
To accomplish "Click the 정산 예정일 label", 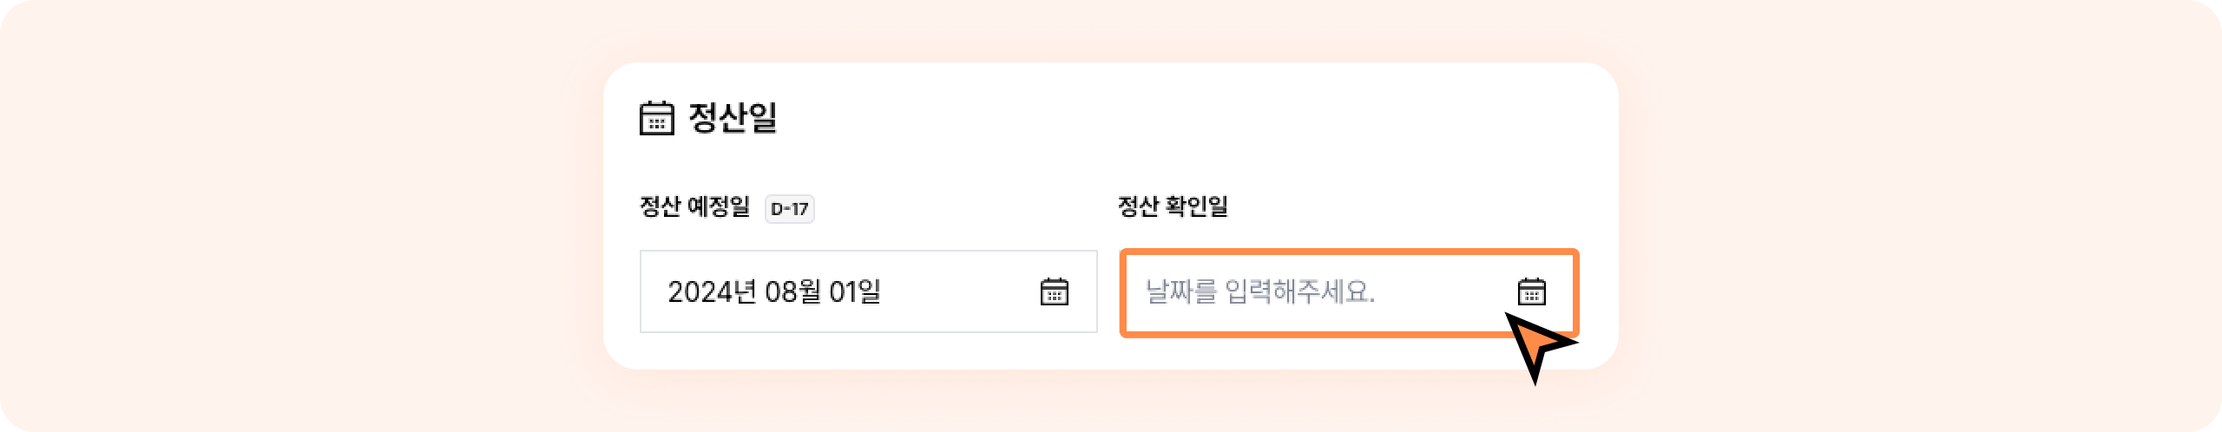I will (x=694, y=206).
